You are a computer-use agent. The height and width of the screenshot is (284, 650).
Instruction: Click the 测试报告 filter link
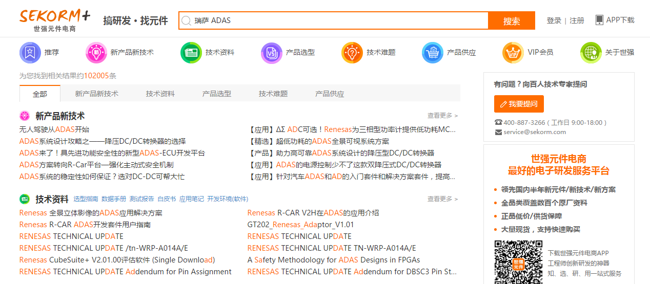[x=141, y=199]
